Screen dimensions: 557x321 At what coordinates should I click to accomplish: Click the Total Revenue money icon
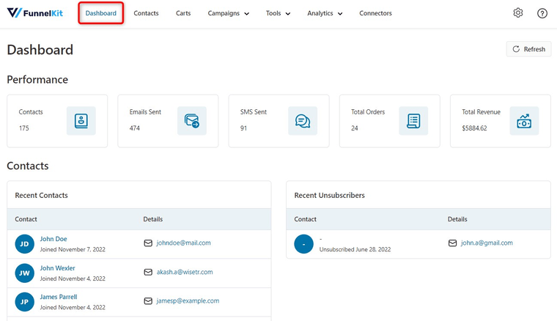click(x=524, y=121)
